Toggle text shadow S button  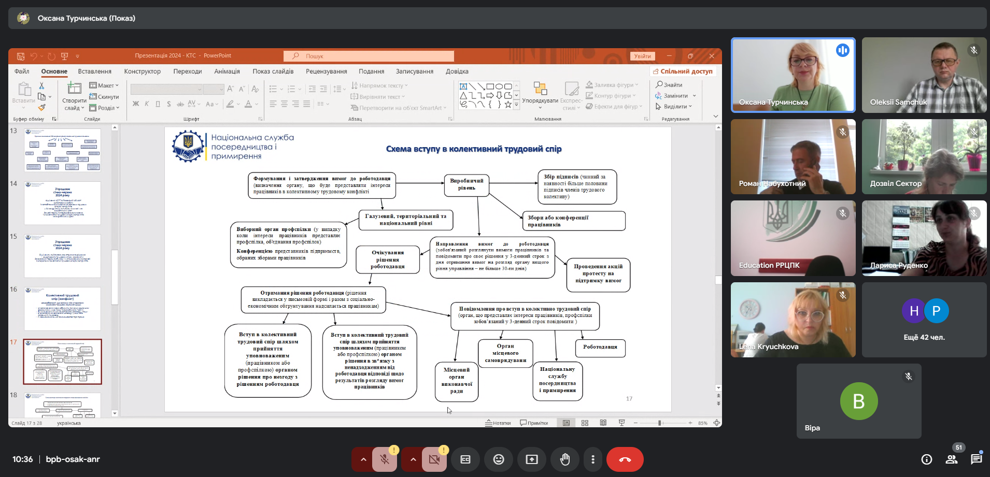click(169, 104)
